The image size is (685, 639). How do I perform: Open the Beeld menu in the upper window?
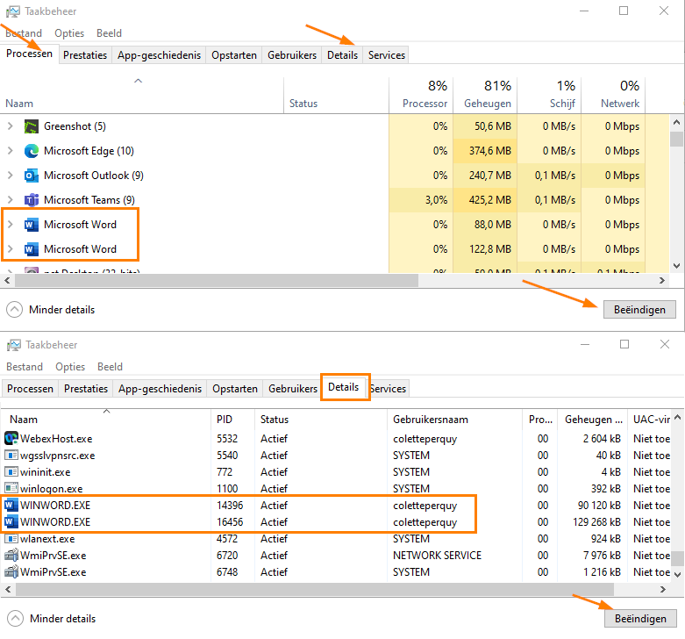pyautogui.click(x=110, y=33)
